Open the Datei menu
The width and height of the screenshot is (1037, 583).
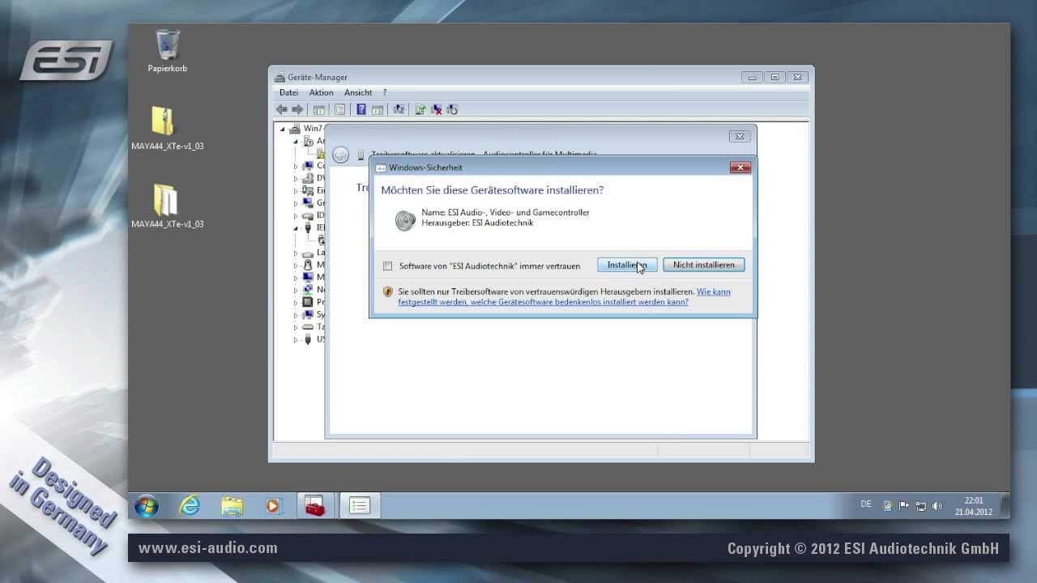pyautogui.click(x=288, y=93)
